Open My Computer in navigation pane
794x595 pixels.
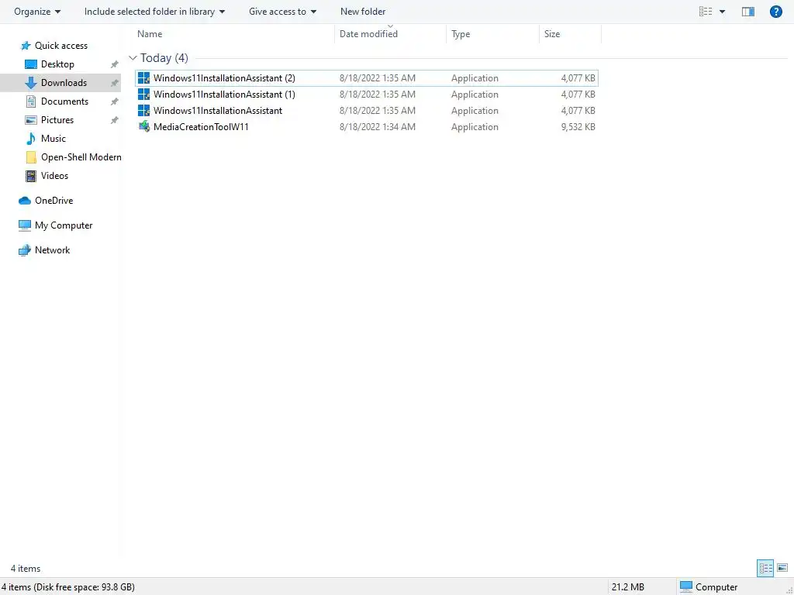tap(64, 225)
